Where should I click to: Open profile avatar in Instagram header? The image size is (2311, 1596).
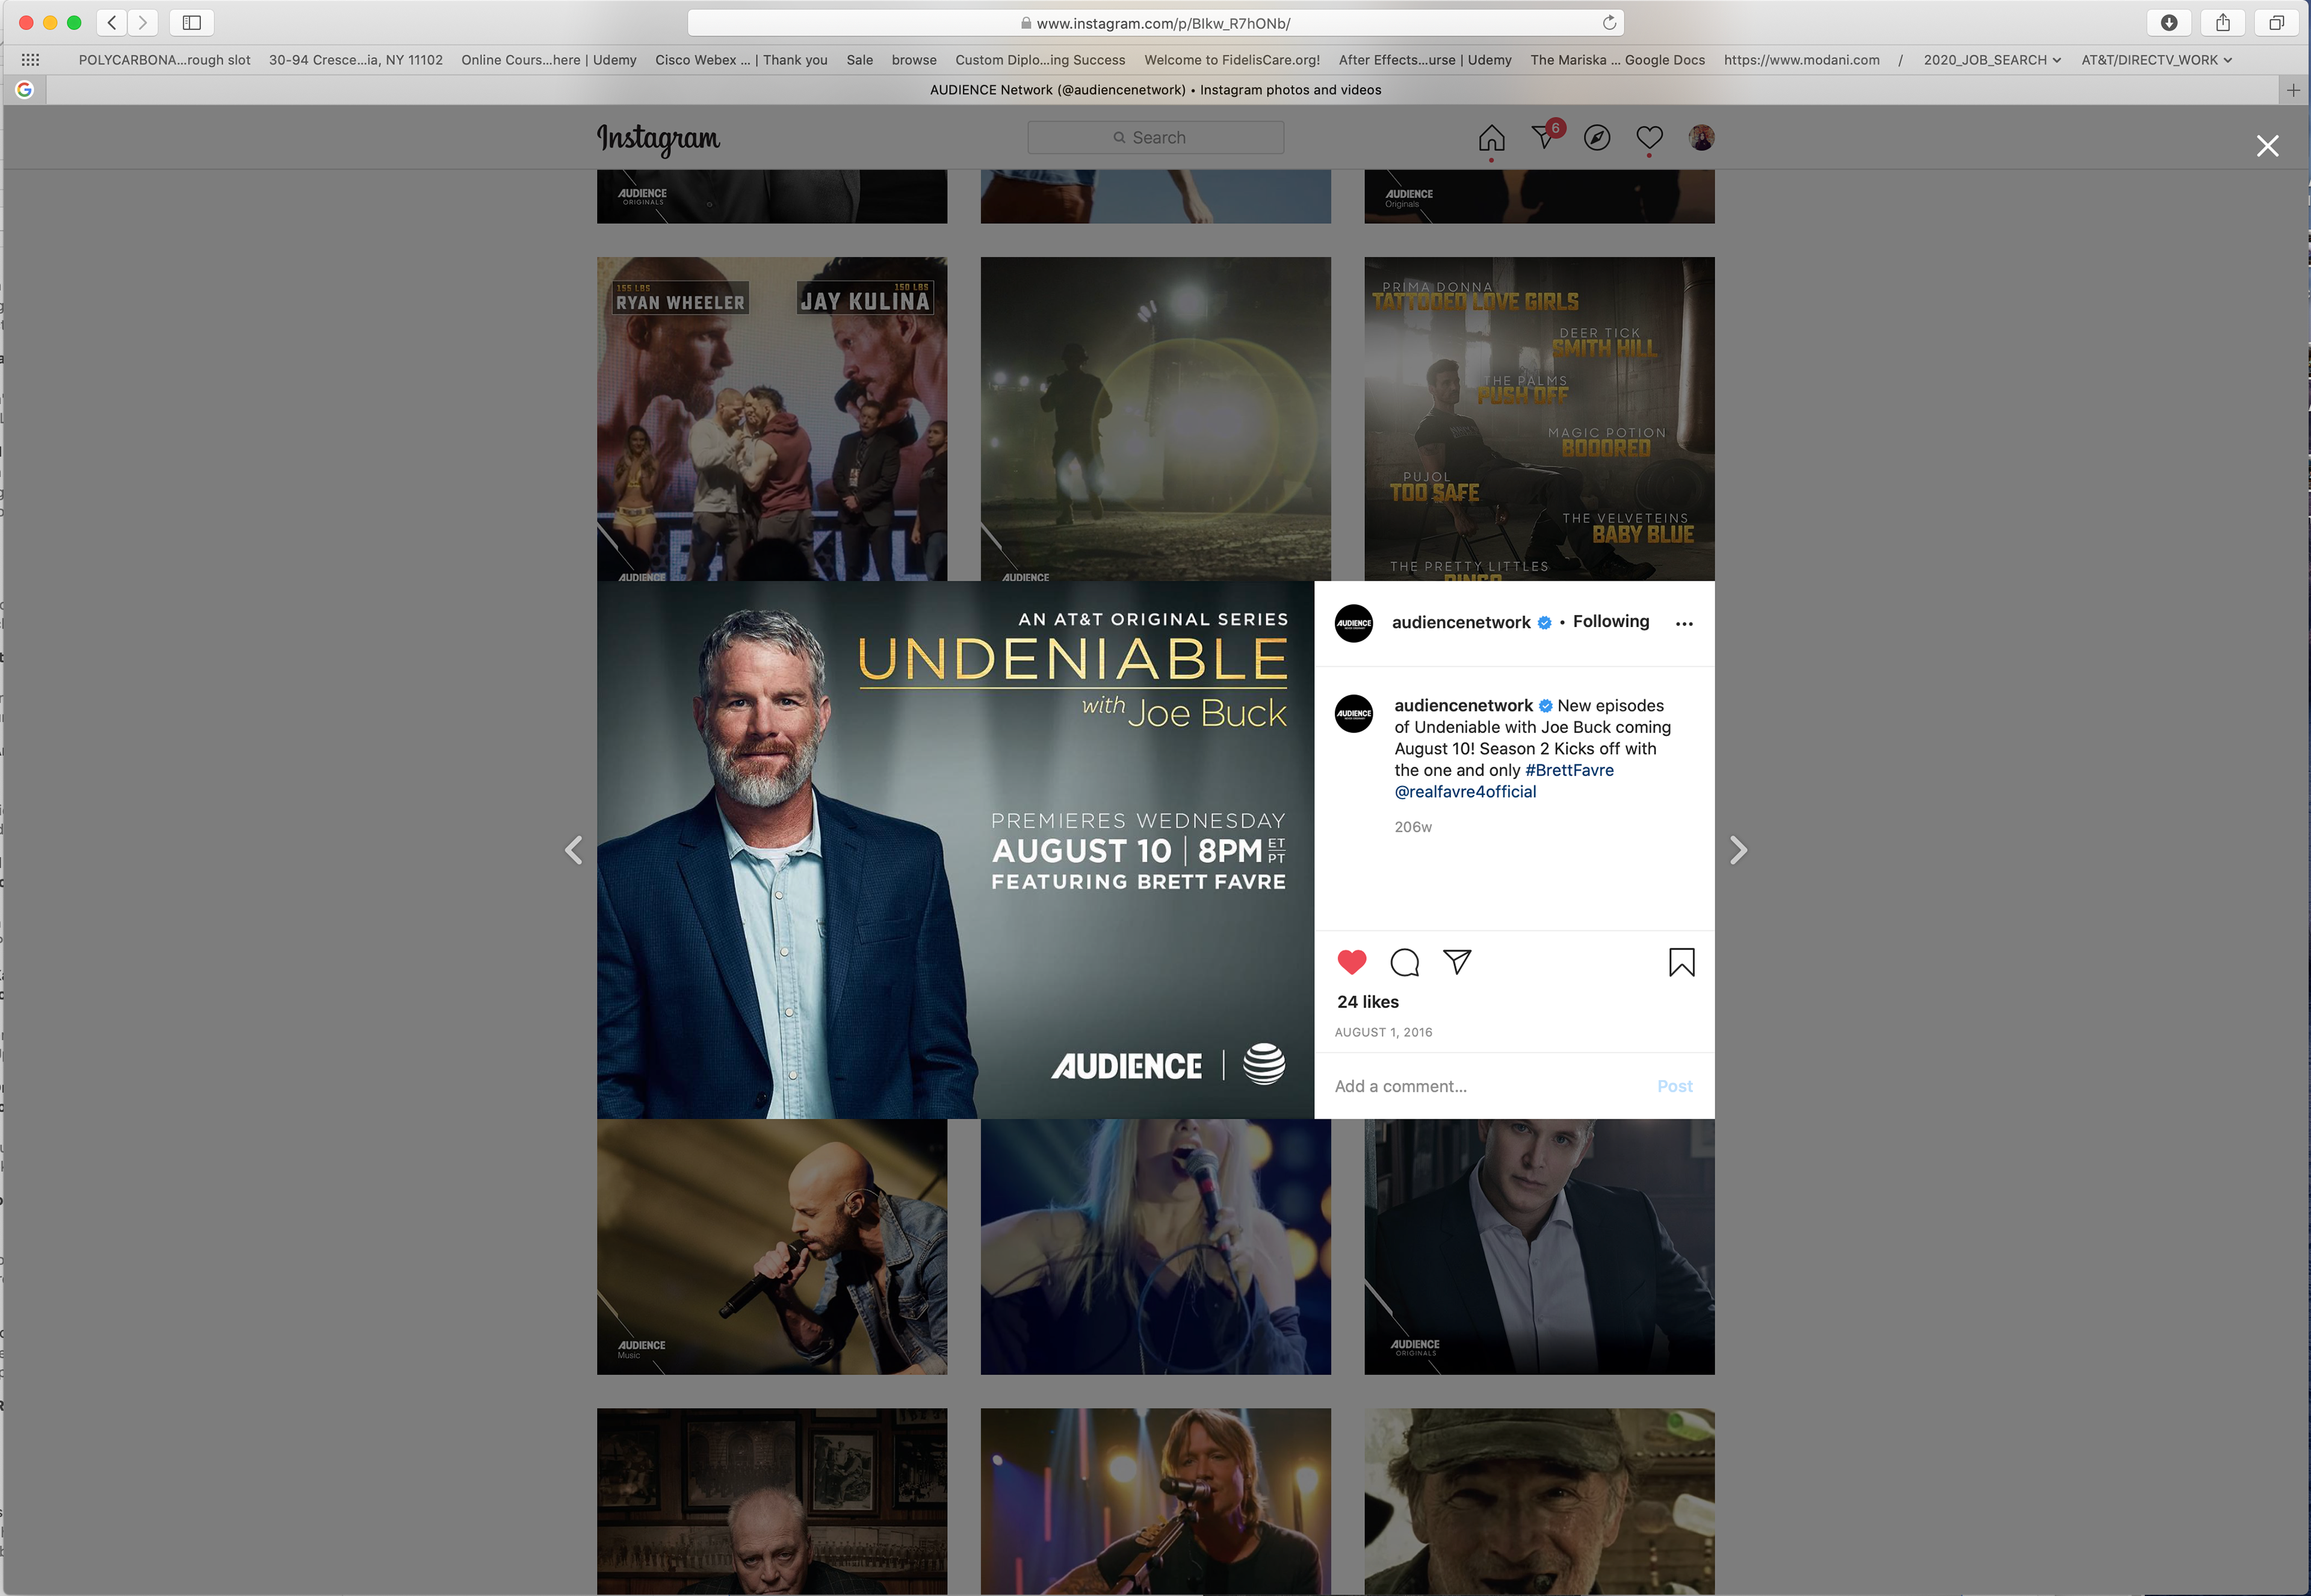click(x=1701, y=138)
